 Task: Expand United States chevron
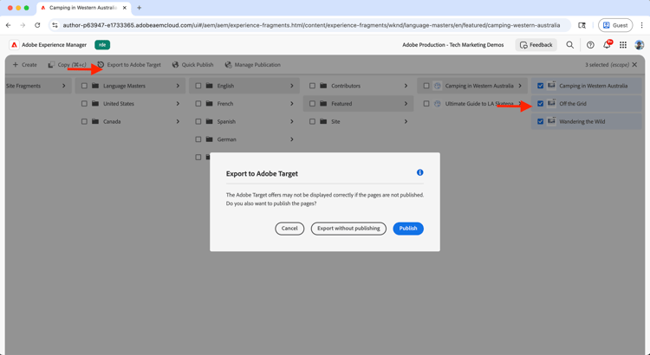tap(178, 104)
